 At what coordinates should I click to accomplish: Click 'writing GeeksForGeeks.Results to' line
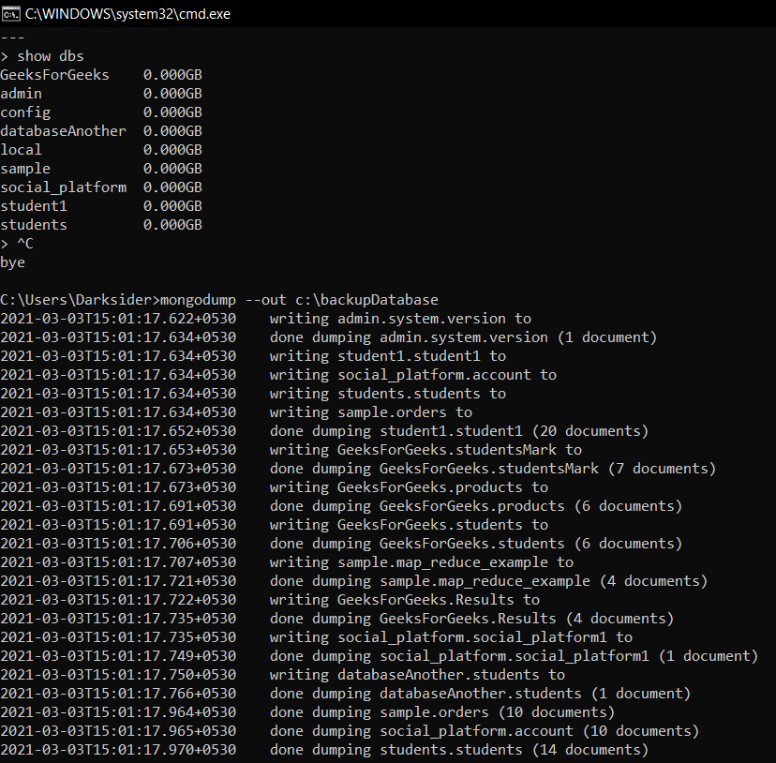click(405, 600)
